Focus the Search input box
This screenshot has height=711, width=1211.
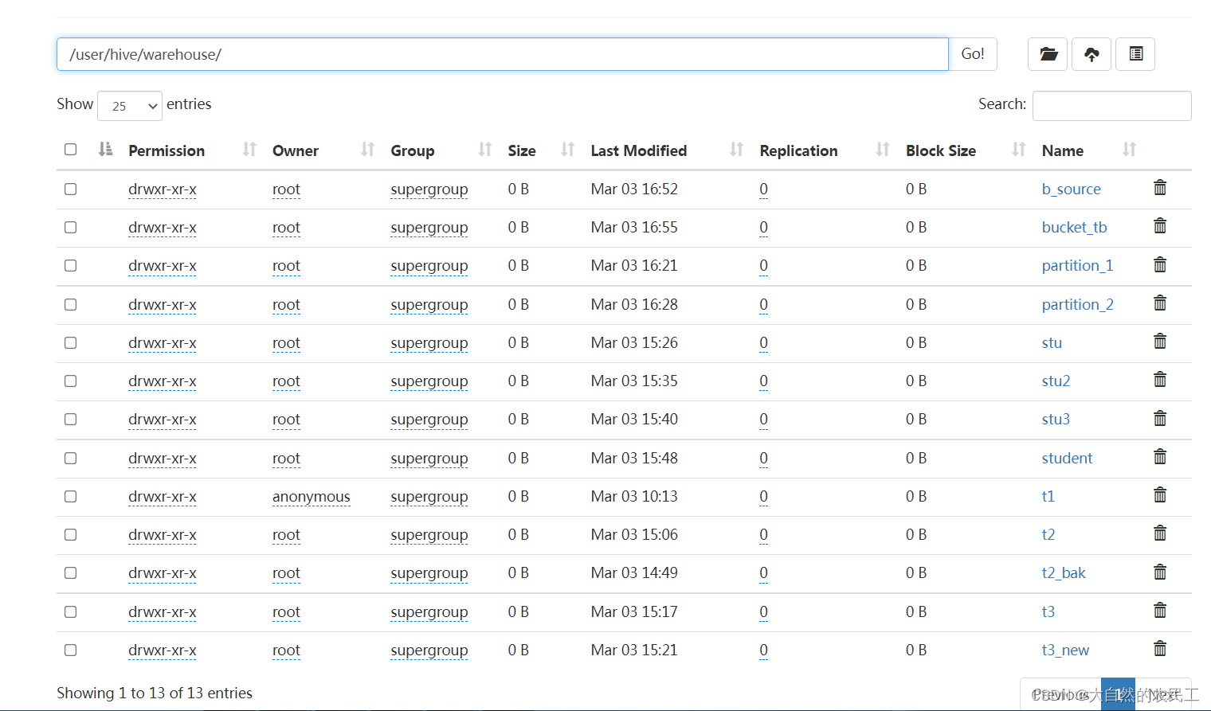point(1112,106)
